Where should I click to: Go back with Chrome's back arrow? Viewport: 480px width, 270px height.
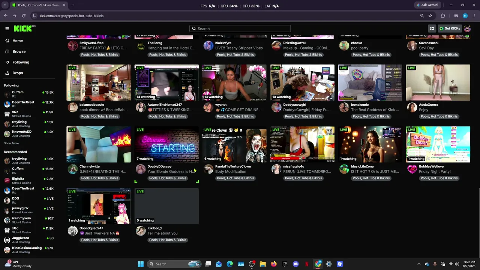tap(6, 16)
